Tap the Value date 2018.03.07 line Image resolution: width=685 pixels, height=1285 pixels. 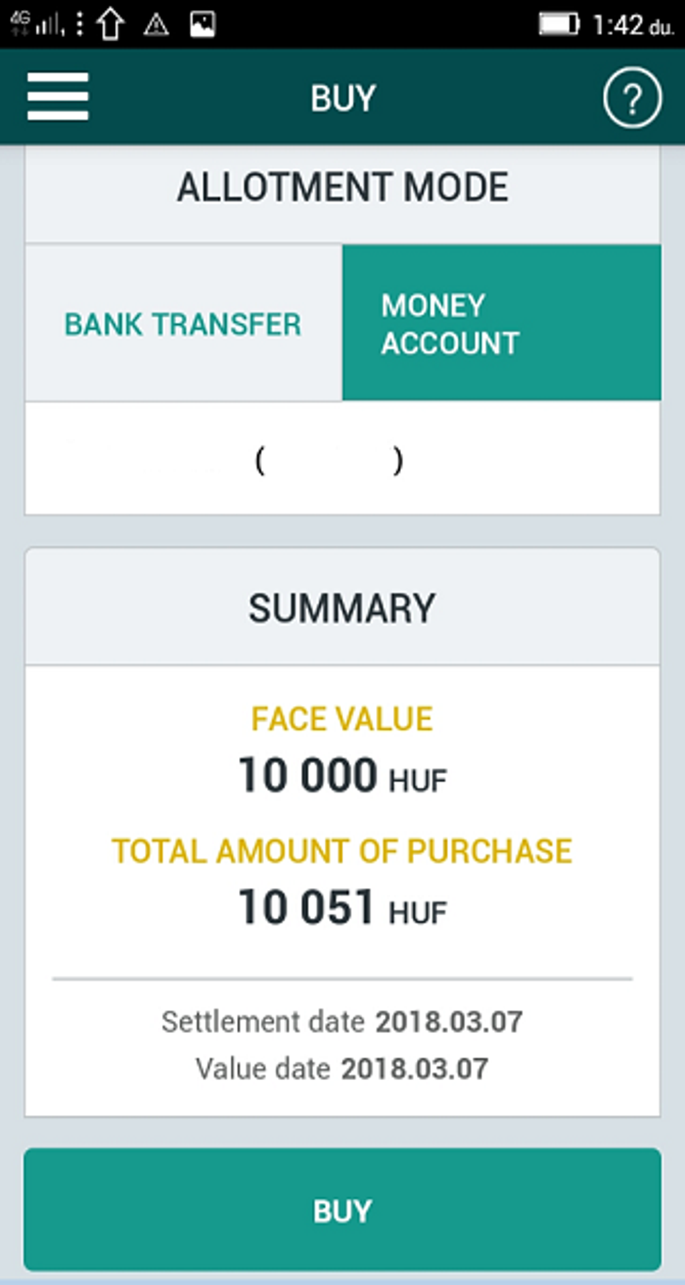click(342, 1069)
